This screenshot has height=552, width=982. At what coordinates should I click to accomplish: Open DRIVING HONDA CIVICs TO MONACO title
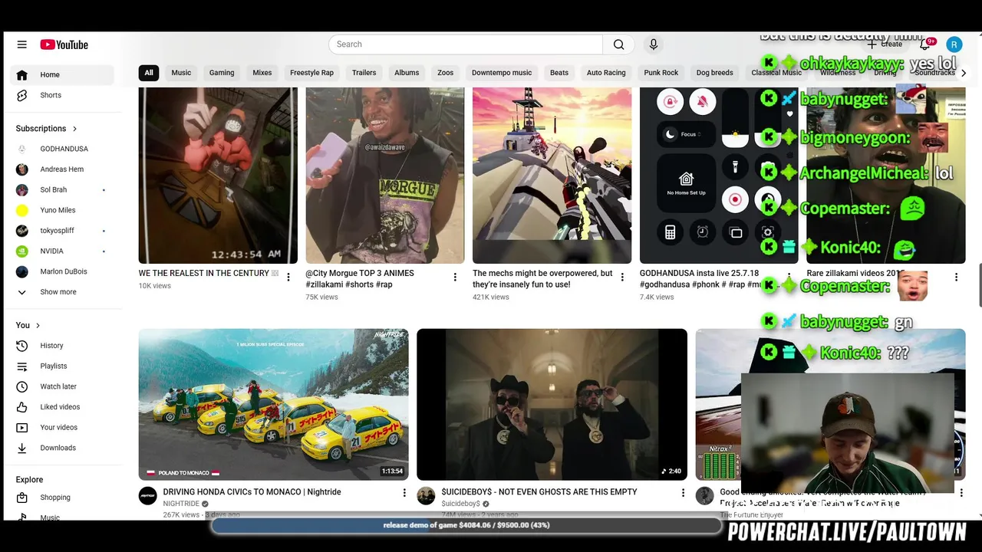pyautogui.click(x=252, y=492)
